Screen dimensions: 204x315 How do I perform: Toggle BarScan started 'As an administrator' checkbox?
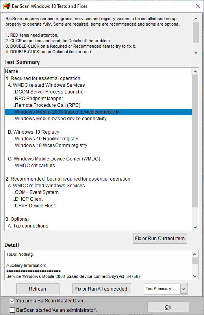point(12,310)
